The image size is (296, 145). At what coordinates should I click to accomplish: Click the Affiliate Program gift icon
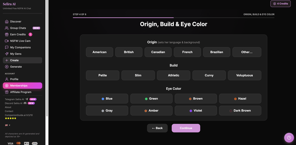coord(7,92)
